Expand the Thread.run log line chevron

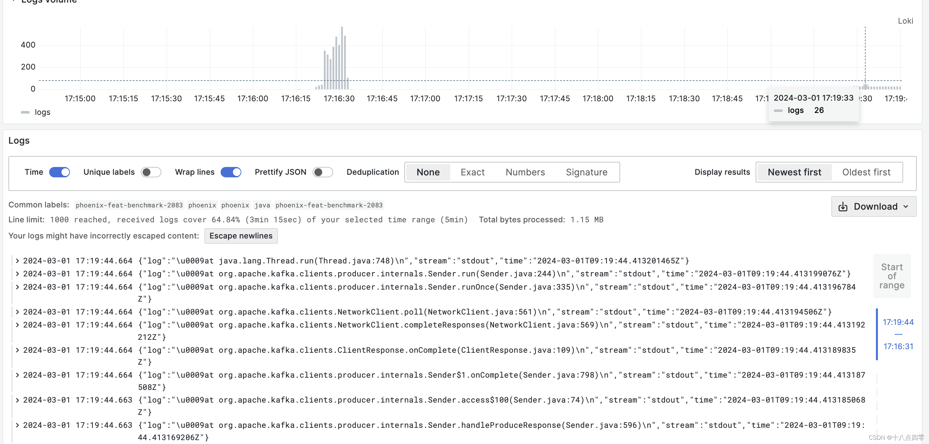coord(17,261)
